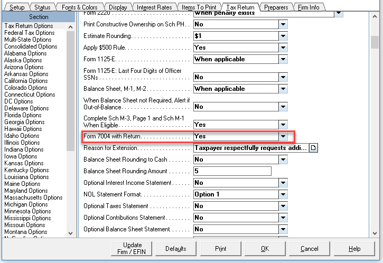This screenshot has width=383, height=263.
Task: Choose Alaska Options in the list
Action: (23, 60)
